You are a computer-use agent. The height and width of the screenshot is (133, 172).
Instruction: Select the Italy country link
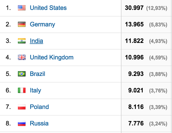click(x=35, y=90)
